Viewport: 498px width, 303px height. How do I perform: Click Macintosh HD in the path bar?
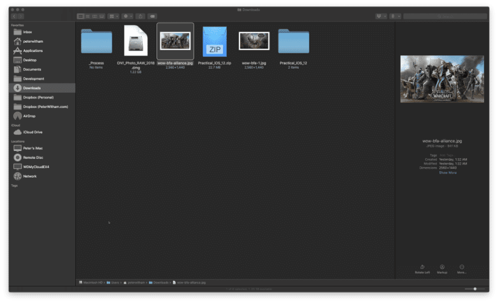tap(91, 283)
